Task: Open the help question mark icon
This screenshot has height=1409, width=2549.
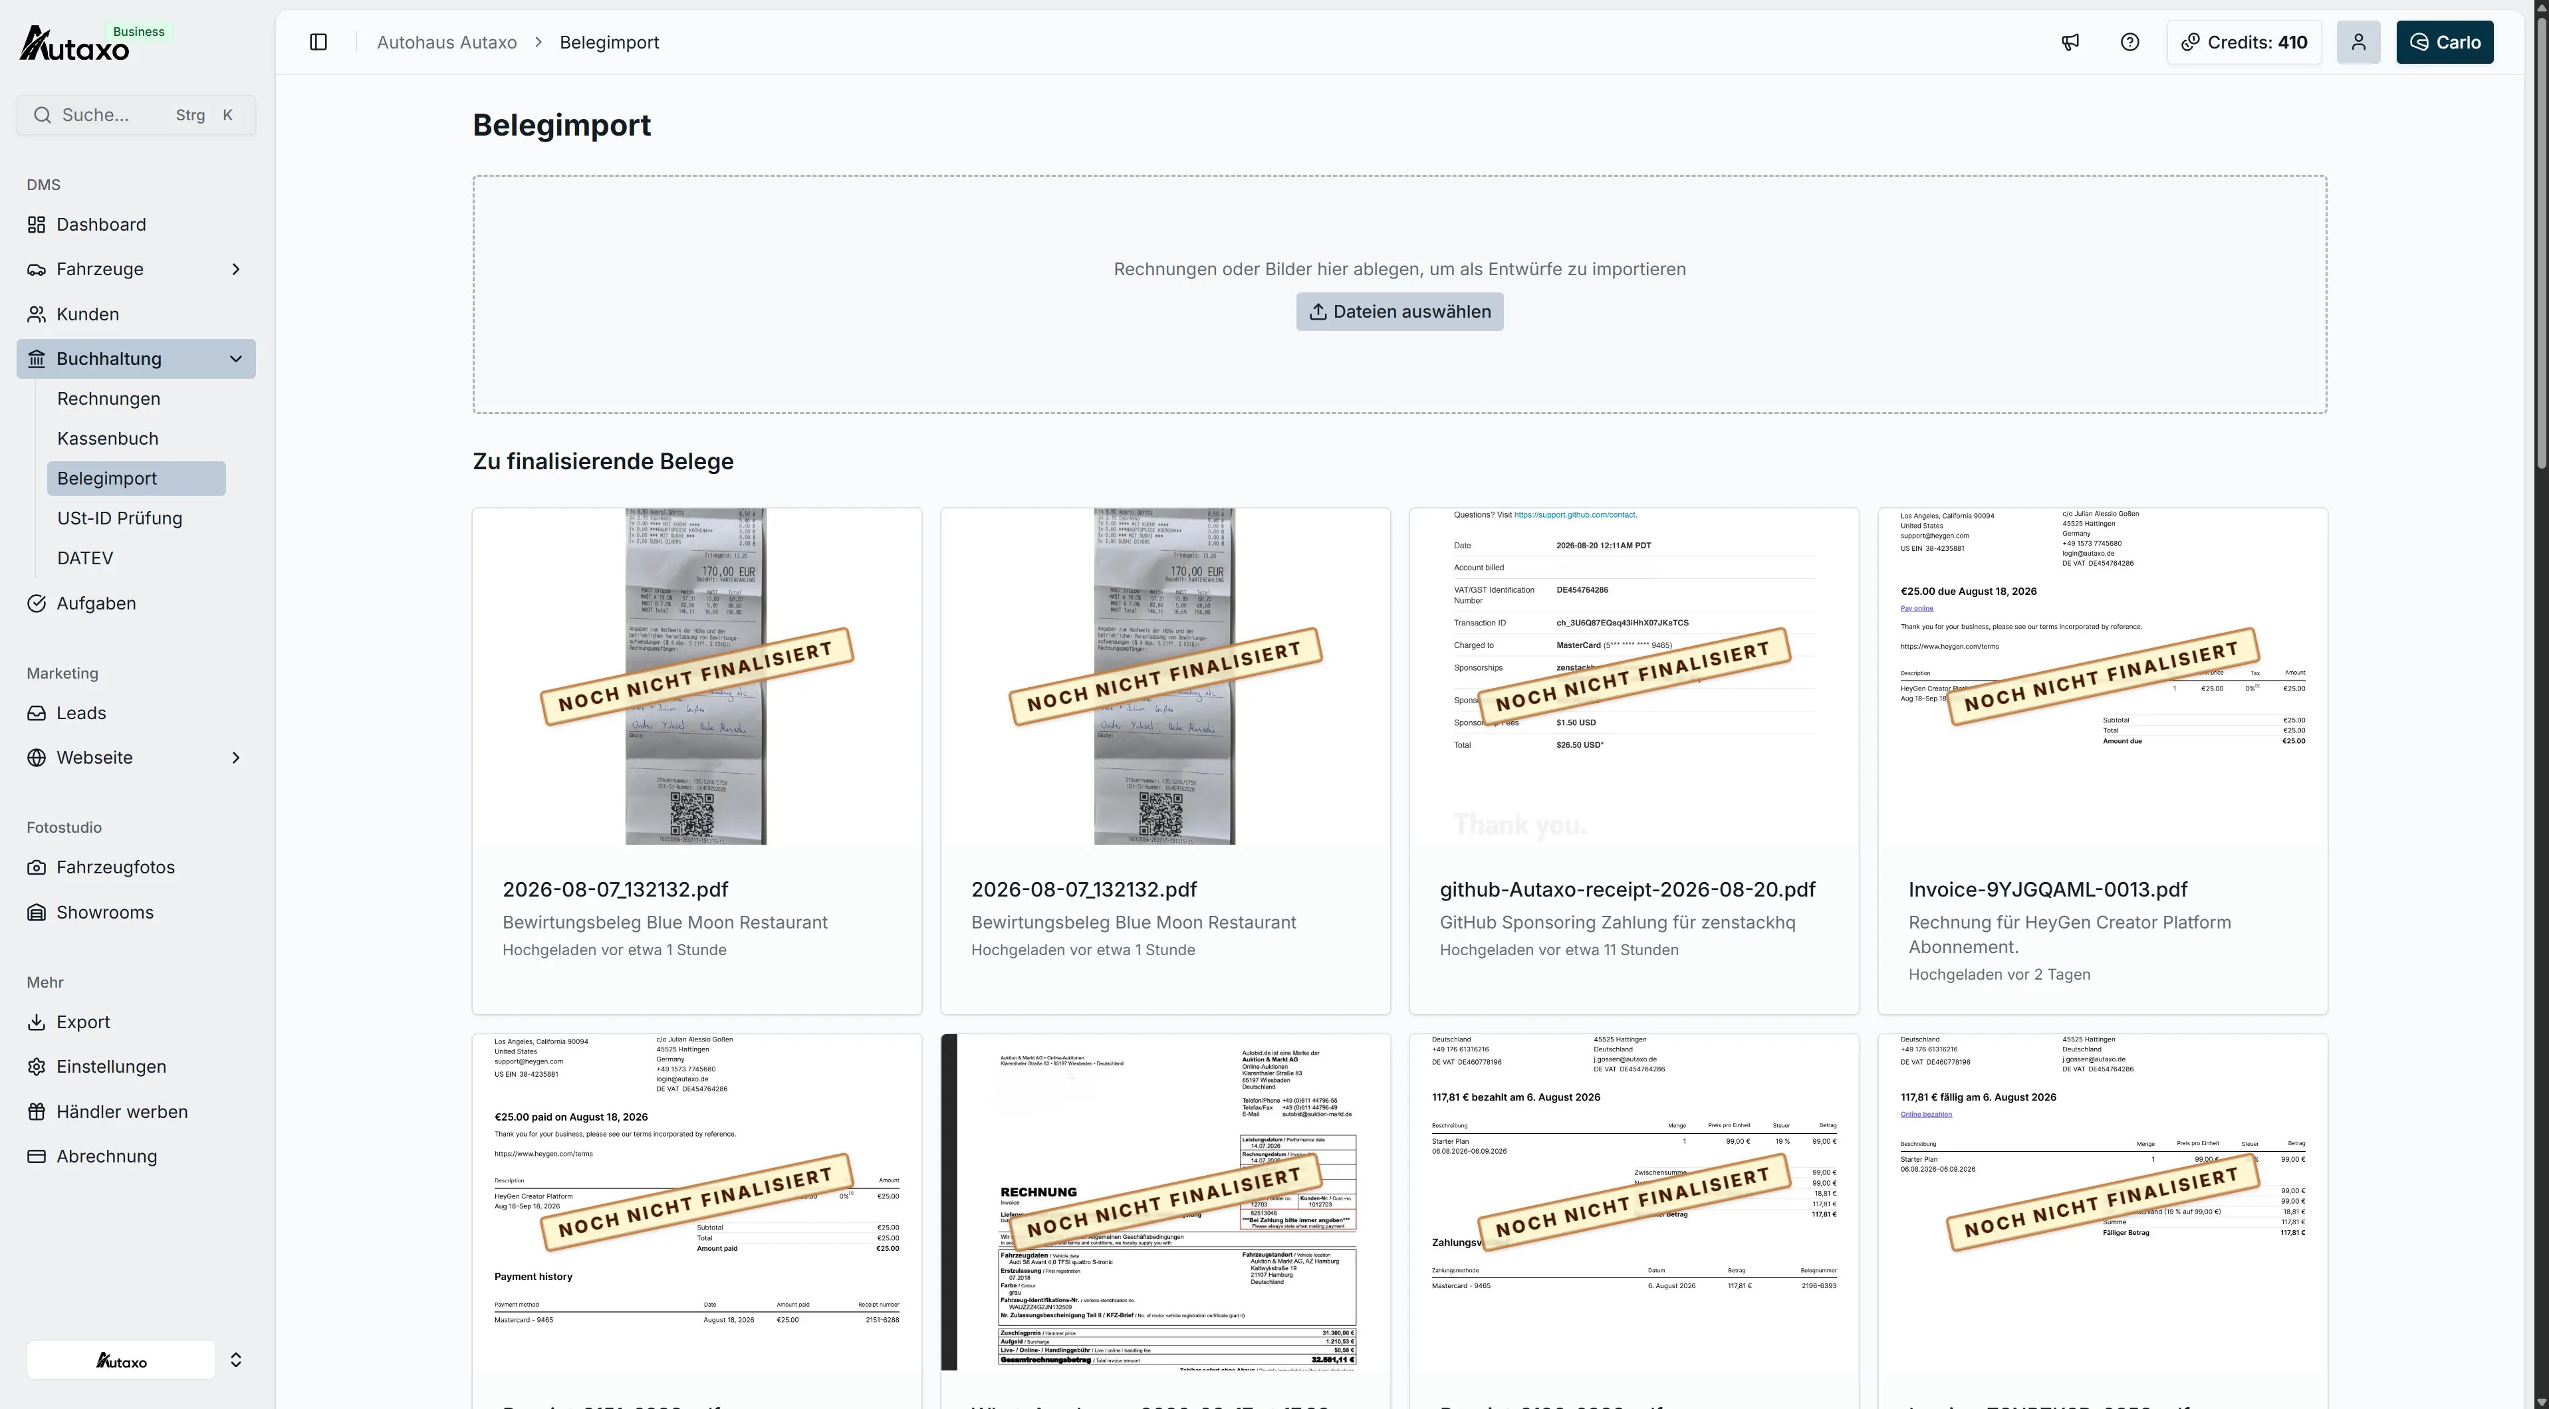Action: point(2130,42)
